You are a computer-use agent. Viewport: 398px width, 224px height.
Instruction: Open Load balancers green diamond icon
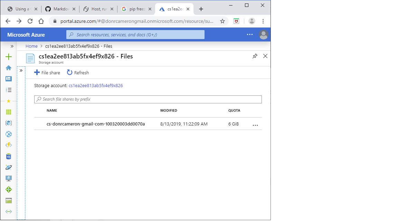point(9,189)
